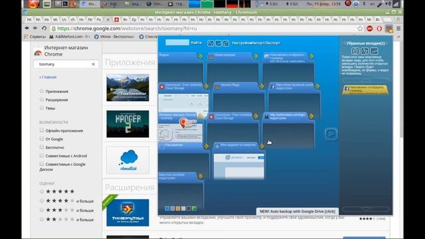The image size is (425, 239).
Task: Expand bottom handle of suspended tabs panel
Action: click(x=365, y=209)
